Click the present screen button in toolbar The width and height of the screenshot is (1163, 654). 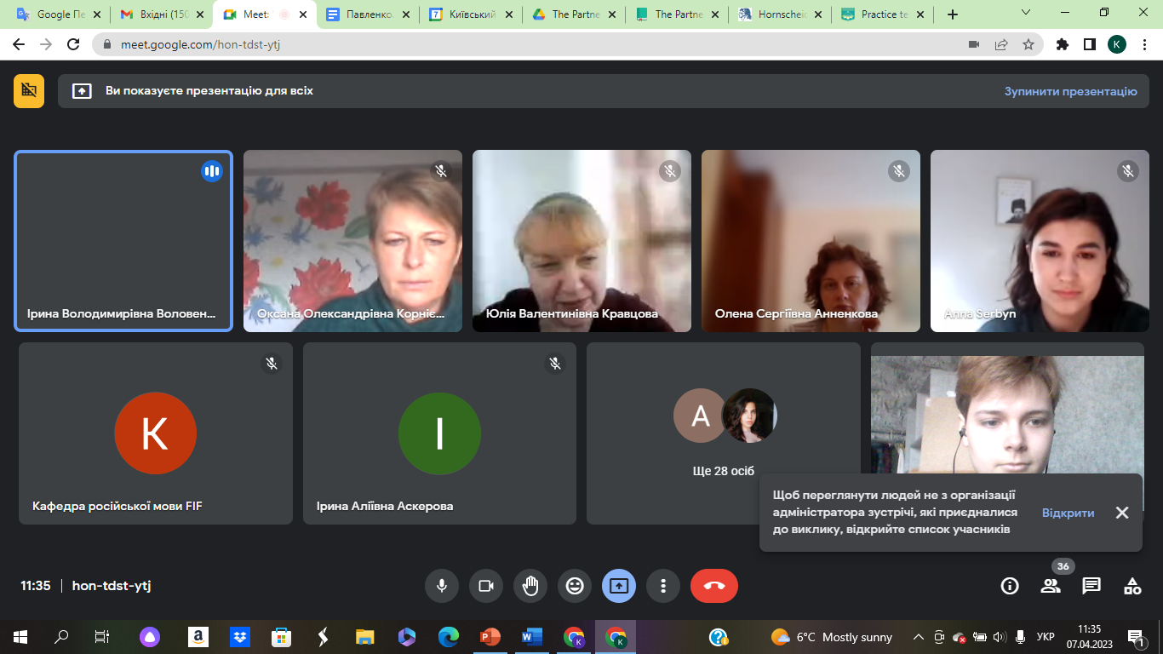pos(619,586)
